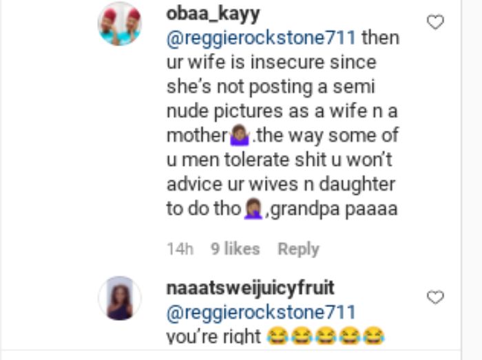This screenshot has width=482, height=360.
Task: Click the gesturing-no emoji after "mother"
Action: [x=240, y=135]
